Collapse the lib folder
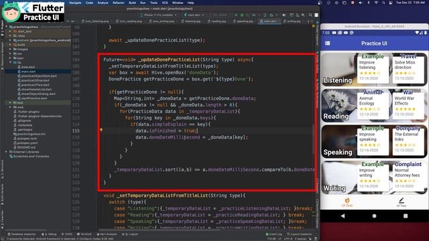The width and height of the screenshot is (429, 241). click(11, 62)
